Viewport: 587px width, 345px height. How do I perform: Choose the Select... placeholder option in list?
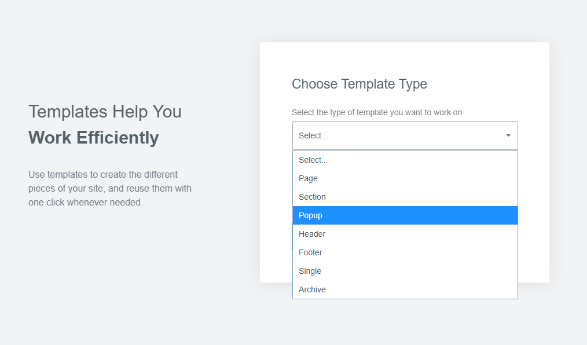(405, 160)
